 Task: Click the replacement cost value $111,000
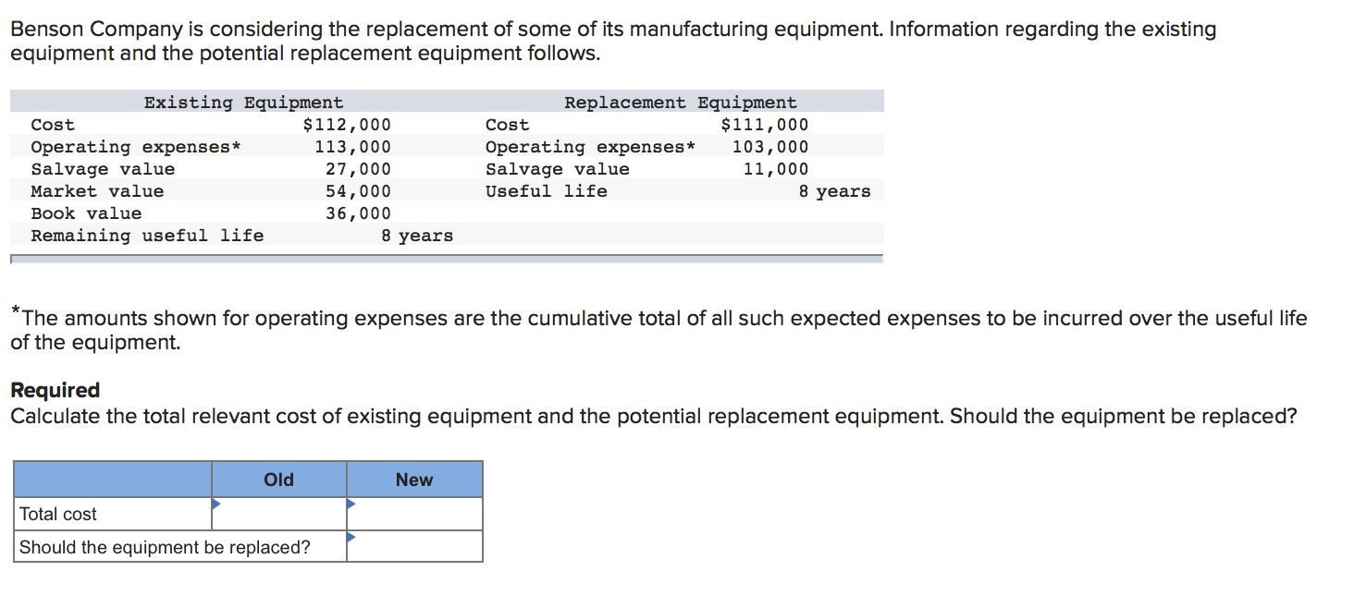(764, 125)
